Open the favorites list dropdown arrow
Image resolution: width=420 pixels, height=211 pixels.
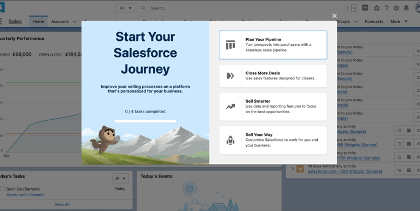[354, 8]
